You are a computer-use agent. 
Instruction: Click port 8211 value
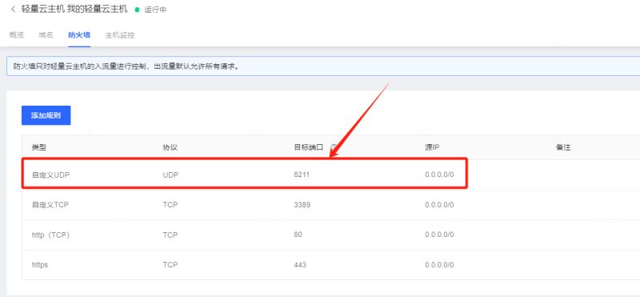coord(302,175)
